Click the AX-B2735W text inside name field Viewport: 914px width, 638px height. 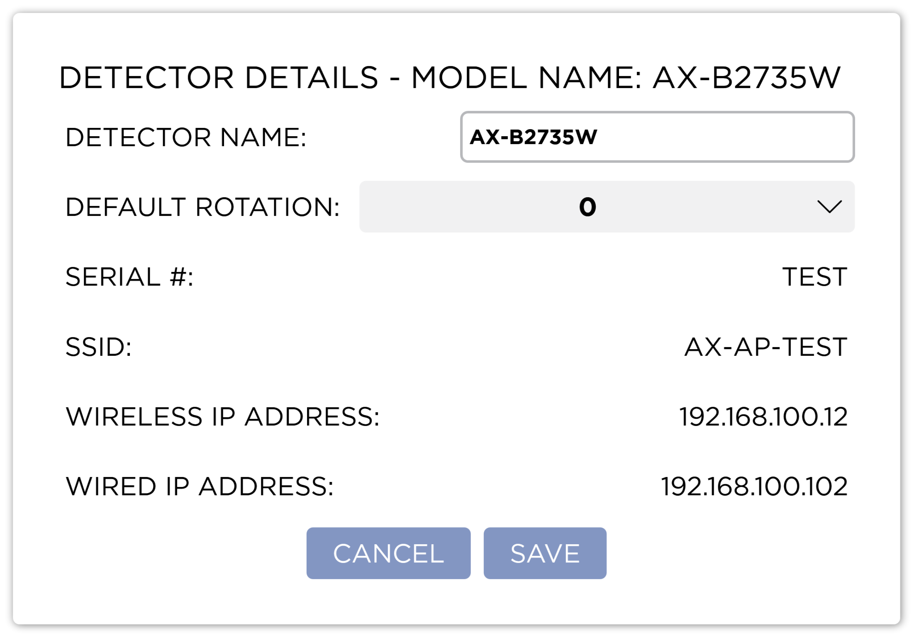pyautogui.click(x=533, y=137)
